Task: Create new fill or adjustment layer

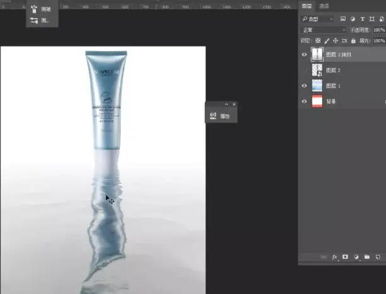Action: tap(356, 257)
